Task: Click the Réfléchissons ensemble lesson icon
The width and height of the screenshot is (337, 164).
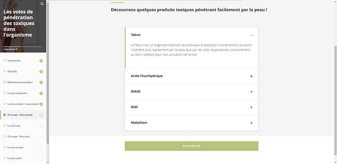Action: [x=4, y=82]
